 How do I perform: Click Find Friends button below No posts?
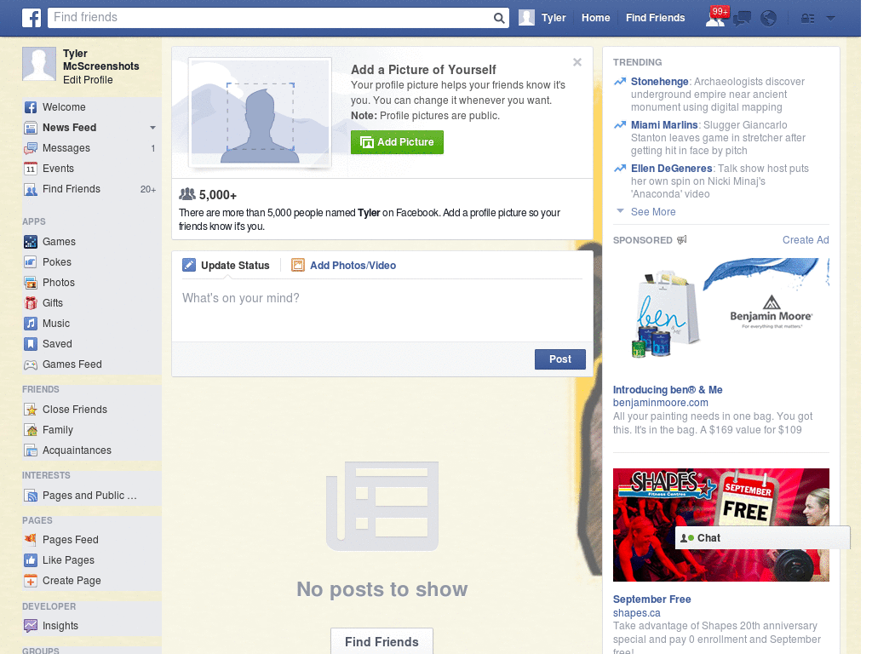pos(381,642)
